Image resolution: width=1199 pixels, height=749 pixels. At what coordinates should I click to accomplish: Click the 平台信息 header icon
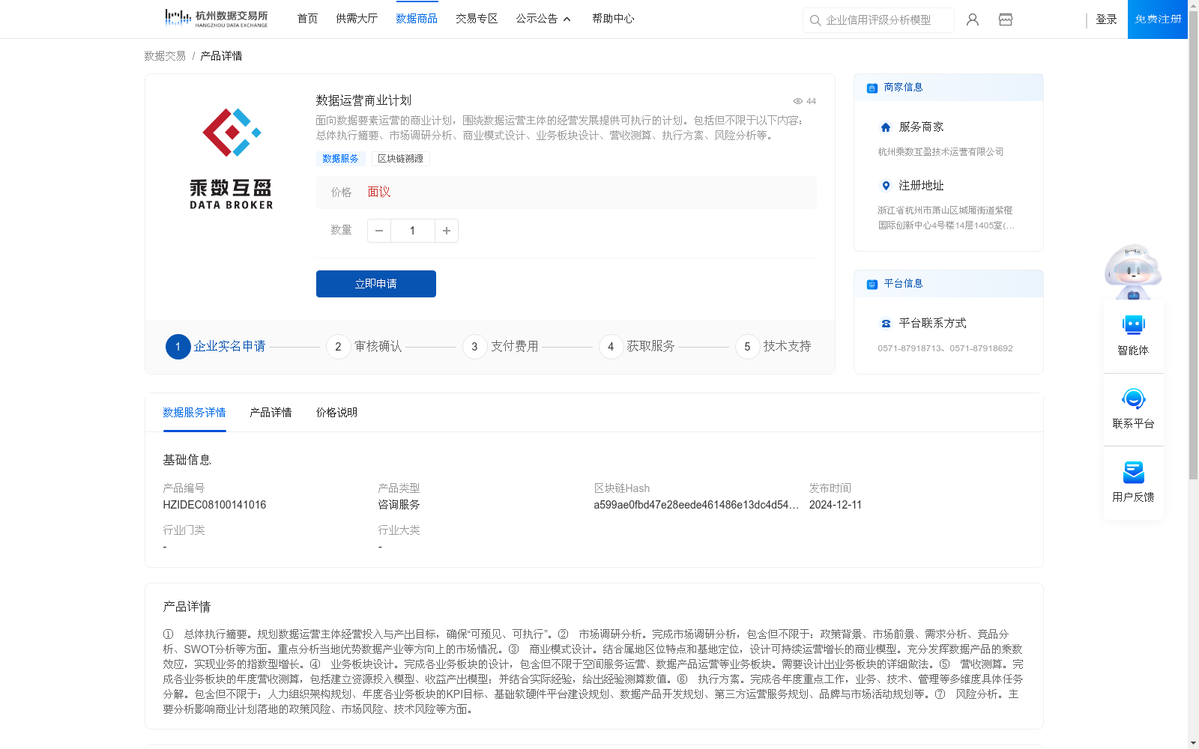pyautogui.click(x=872, y=284)
